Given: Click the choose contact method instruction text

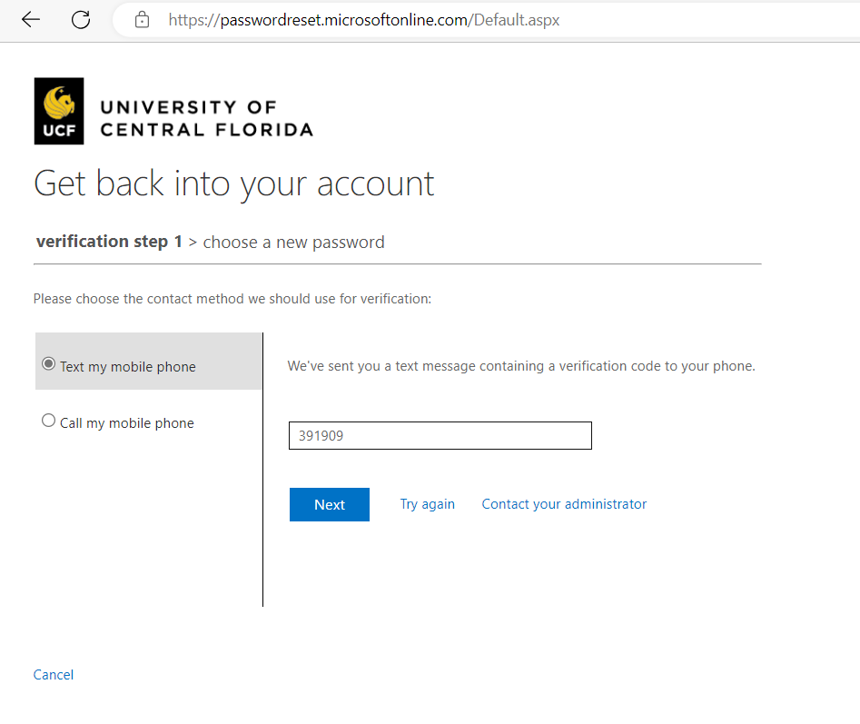Looking at the screenshot, I should (x=232, y=299).
